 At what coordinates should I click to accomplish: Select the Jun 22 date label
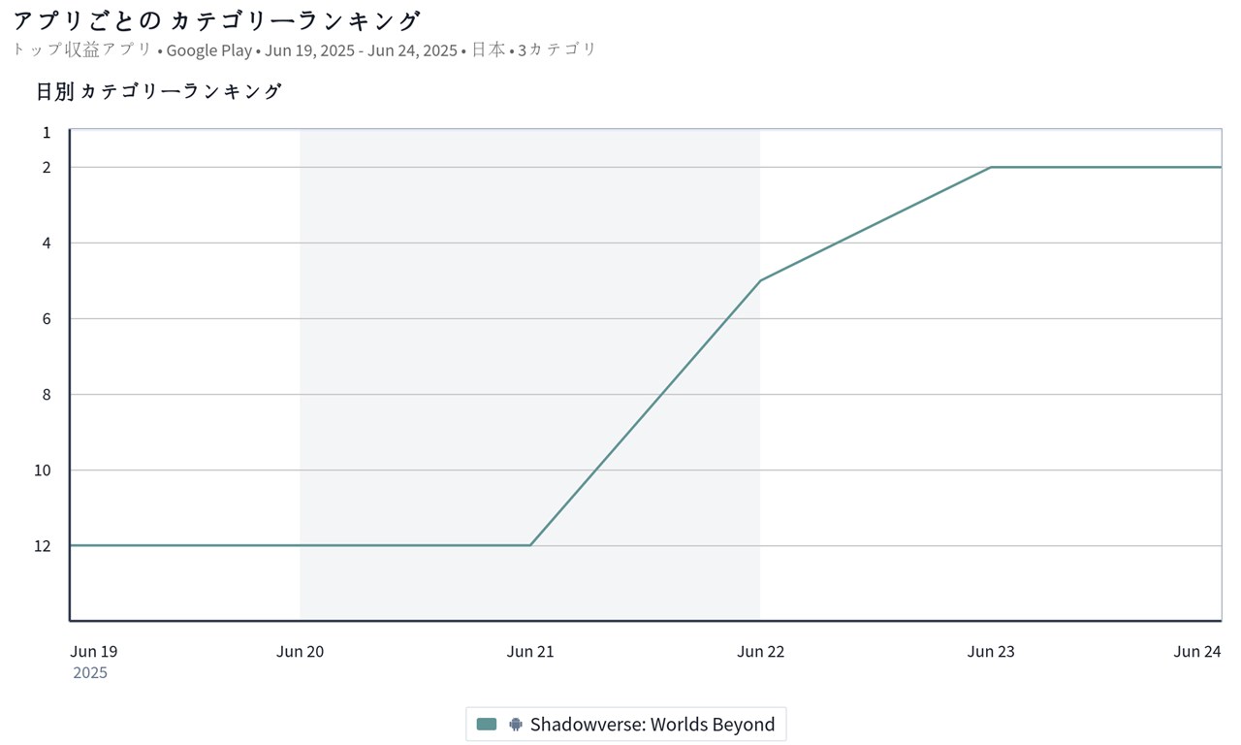pos(760,651)
